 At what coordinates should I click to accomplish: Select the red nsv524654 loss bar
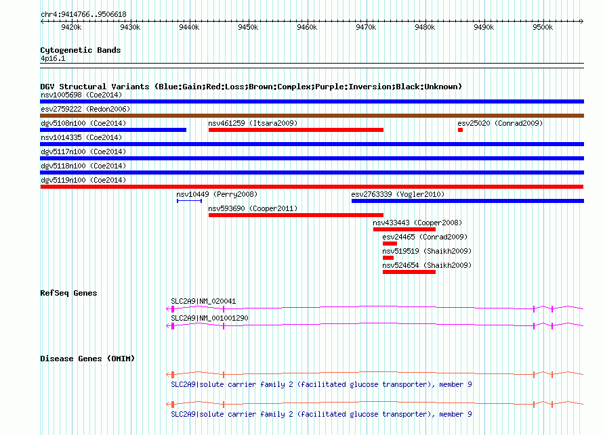[409, 272]
